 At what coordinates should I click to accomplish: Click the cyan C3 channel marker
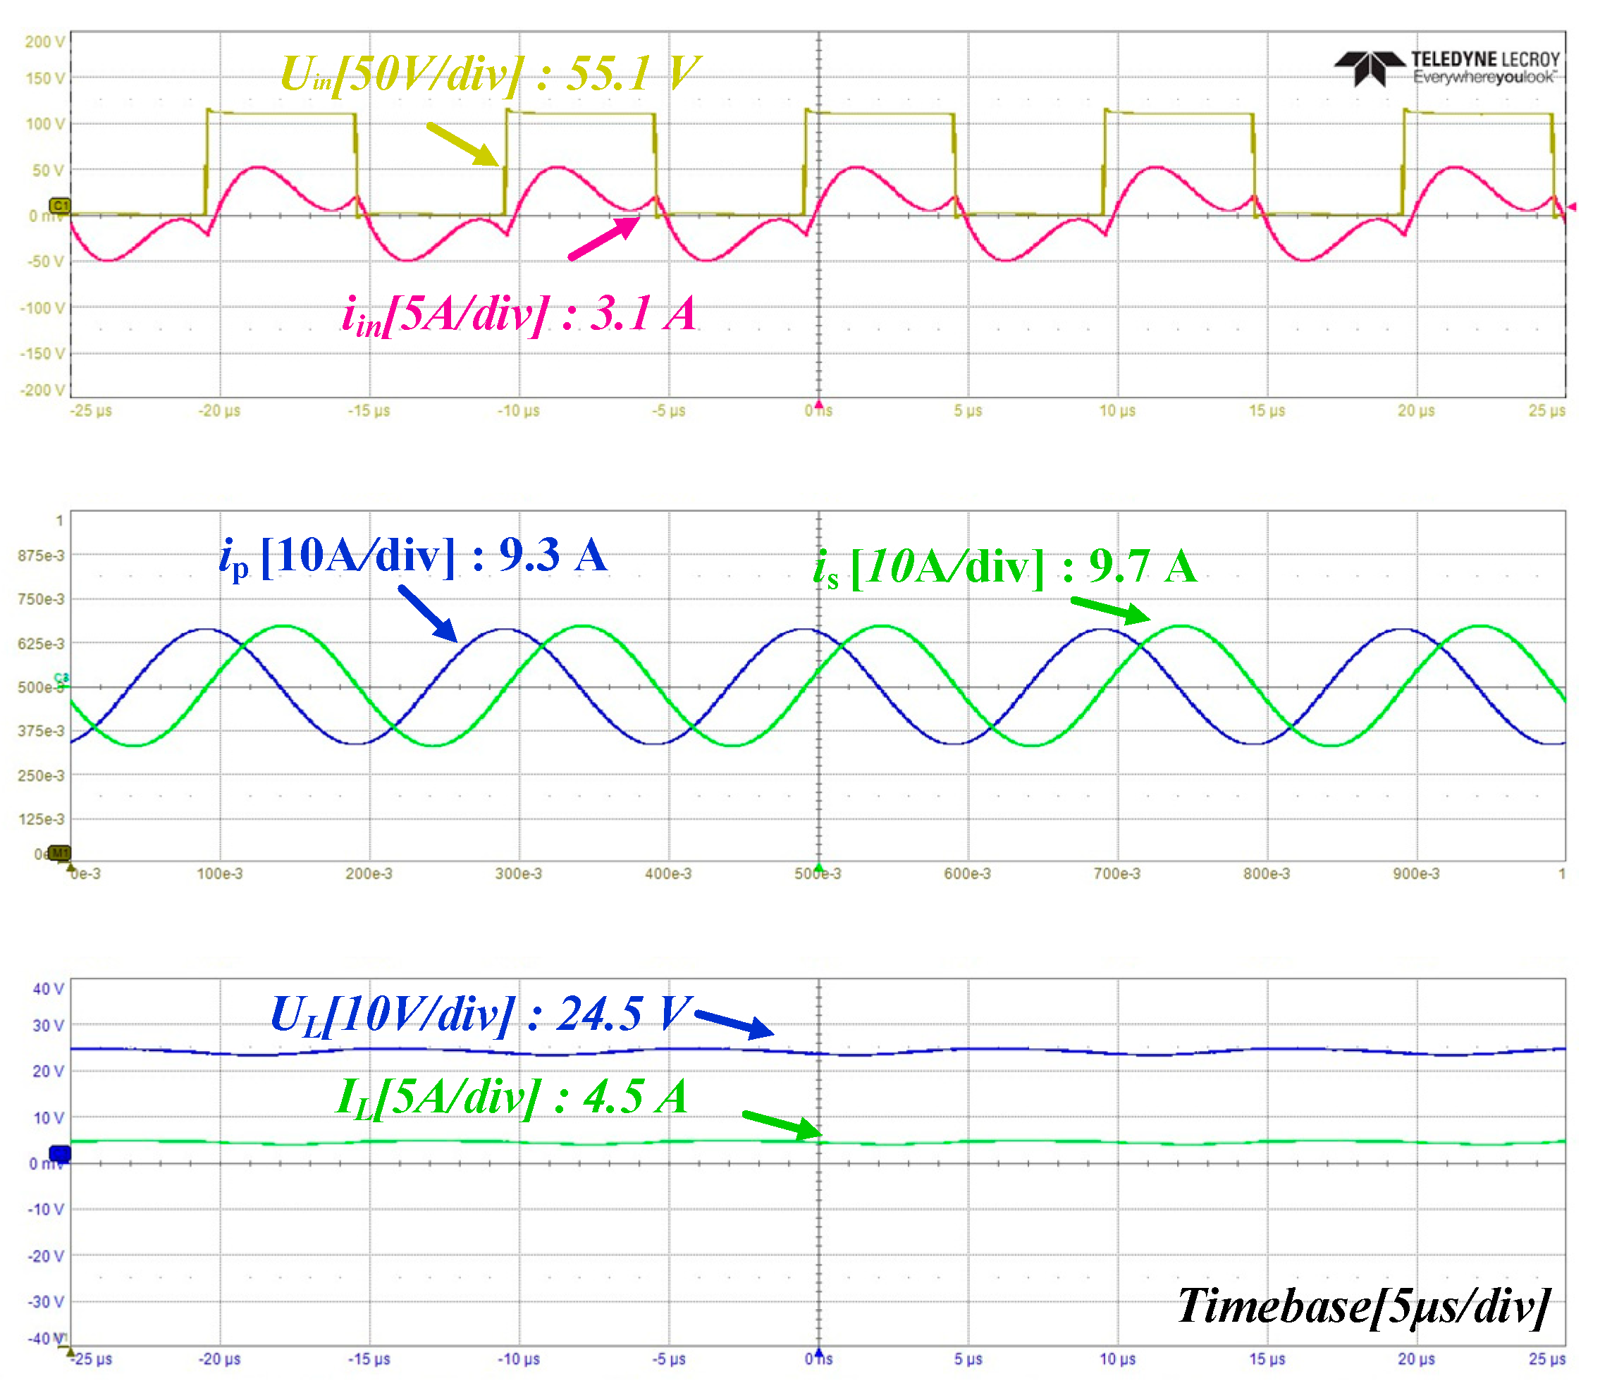(61, 677)
